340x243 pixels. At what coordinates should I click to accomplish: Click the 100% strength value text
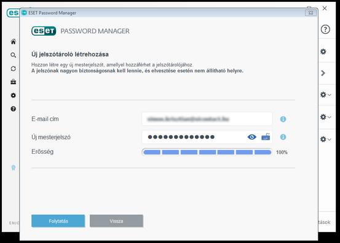(282, 153)
